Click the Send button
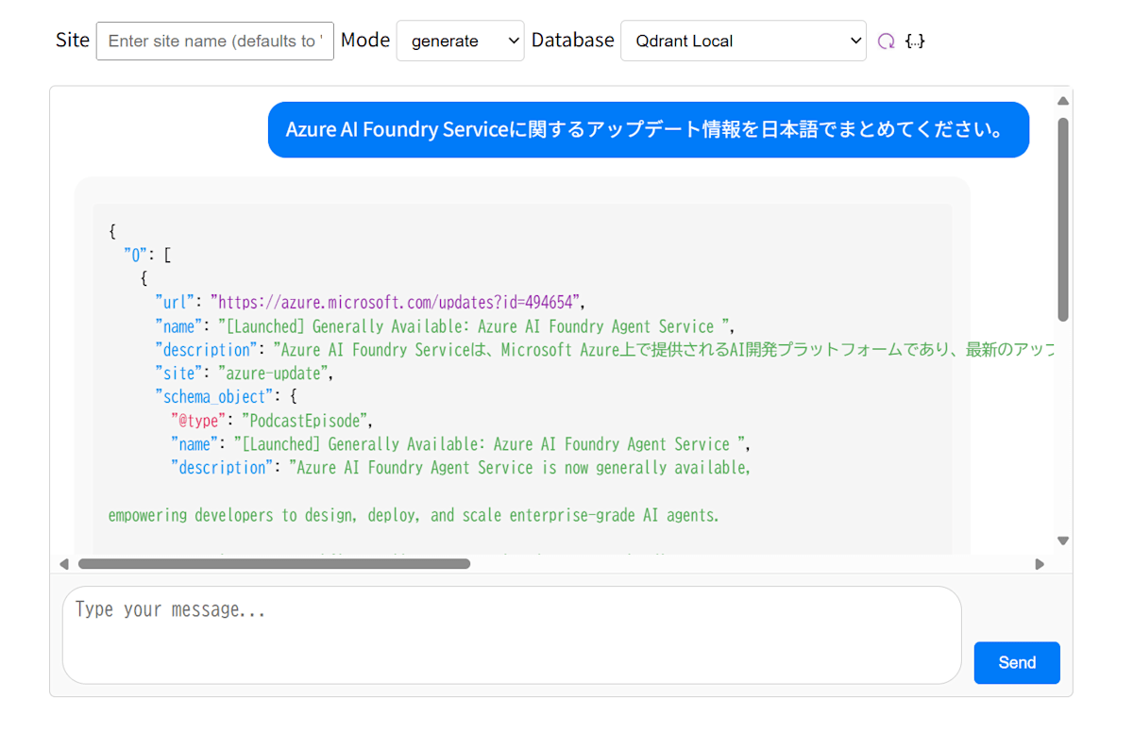Image resolution: width=1133 pixels, height=748 pixels. click(x=1017, y=662)
